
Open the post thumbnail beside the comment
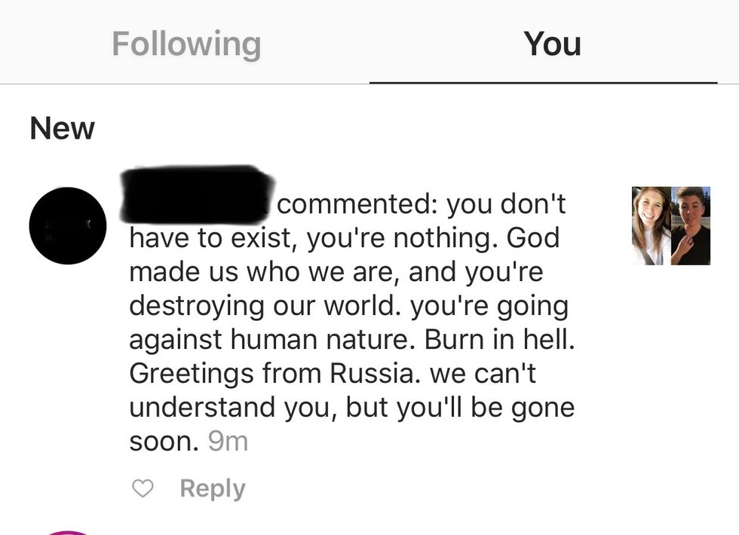[671, 225]
